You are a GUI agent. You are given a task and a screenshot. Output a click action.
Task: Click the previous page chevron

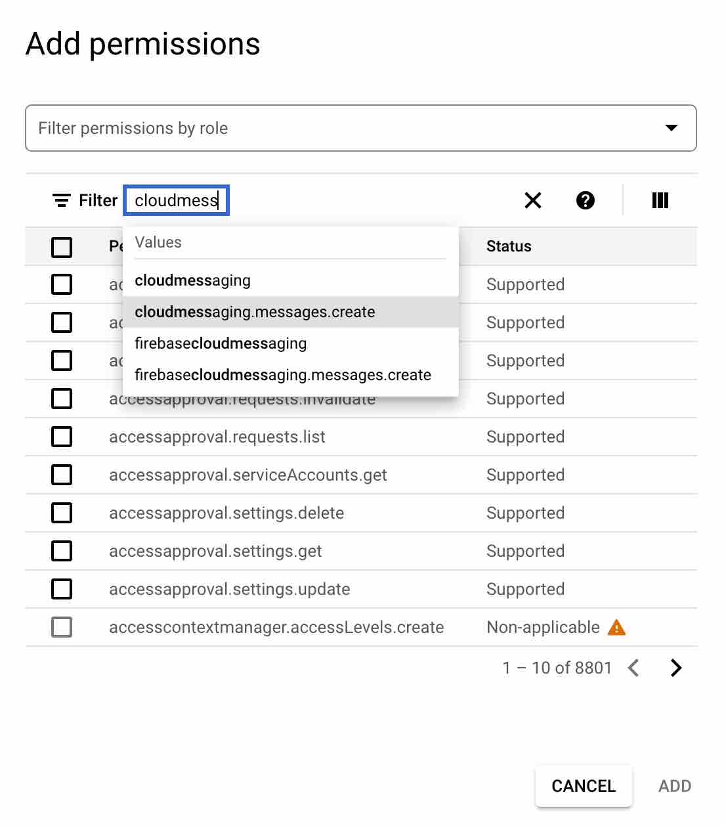[633, 668]
